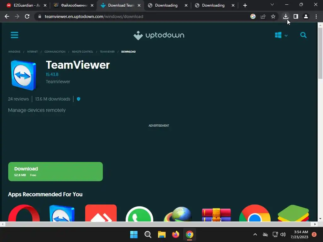View site information lock icon
Image resolution: width=323 pixels, height=242 pixels.
point(40,16)
